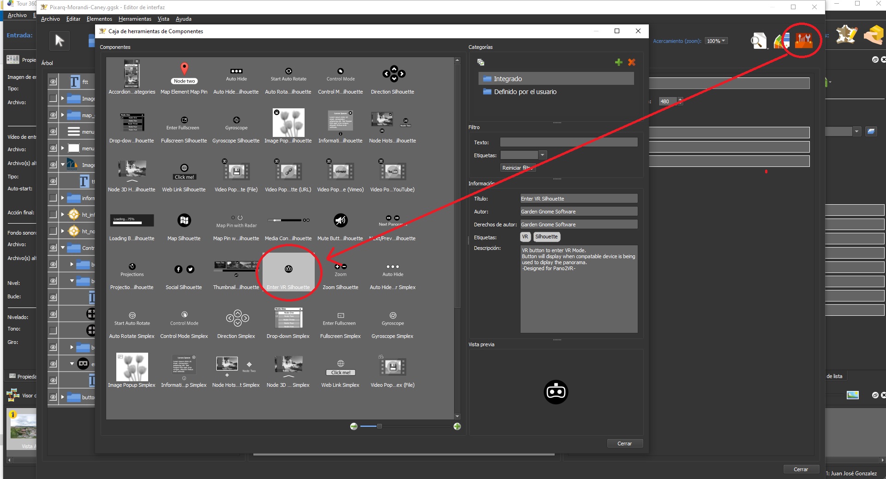Open the component toolbox icon in toolbar
Image resolution: width=886 pixels, height=479 pixels.
(x=803, y=40)
